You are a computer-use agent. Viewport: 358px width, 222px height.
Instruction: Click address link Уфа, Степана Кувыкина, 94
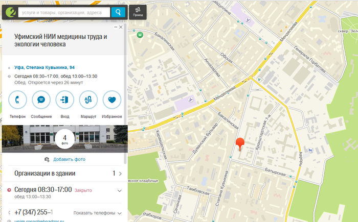point(44,67)
